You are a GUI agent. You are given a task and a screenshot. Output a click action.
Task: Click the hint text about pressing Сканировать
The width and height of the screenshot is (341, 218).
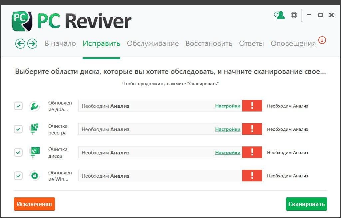[170, 84]
